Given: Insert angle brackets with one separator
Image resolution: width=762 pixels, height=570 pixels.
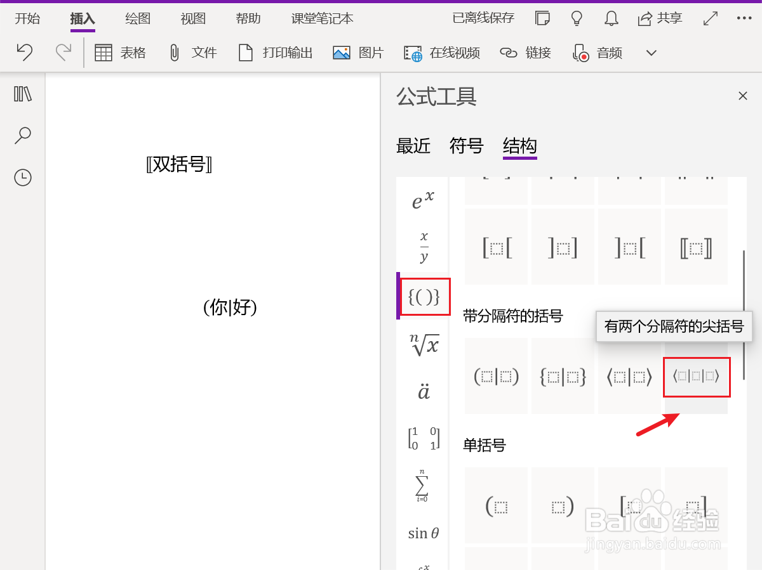Looking at the screenshot, I should click(x=630, y=377).
